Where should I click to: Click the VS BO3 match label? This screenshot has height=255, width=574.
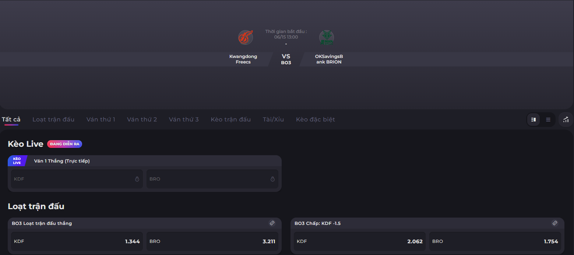[286, 59]
